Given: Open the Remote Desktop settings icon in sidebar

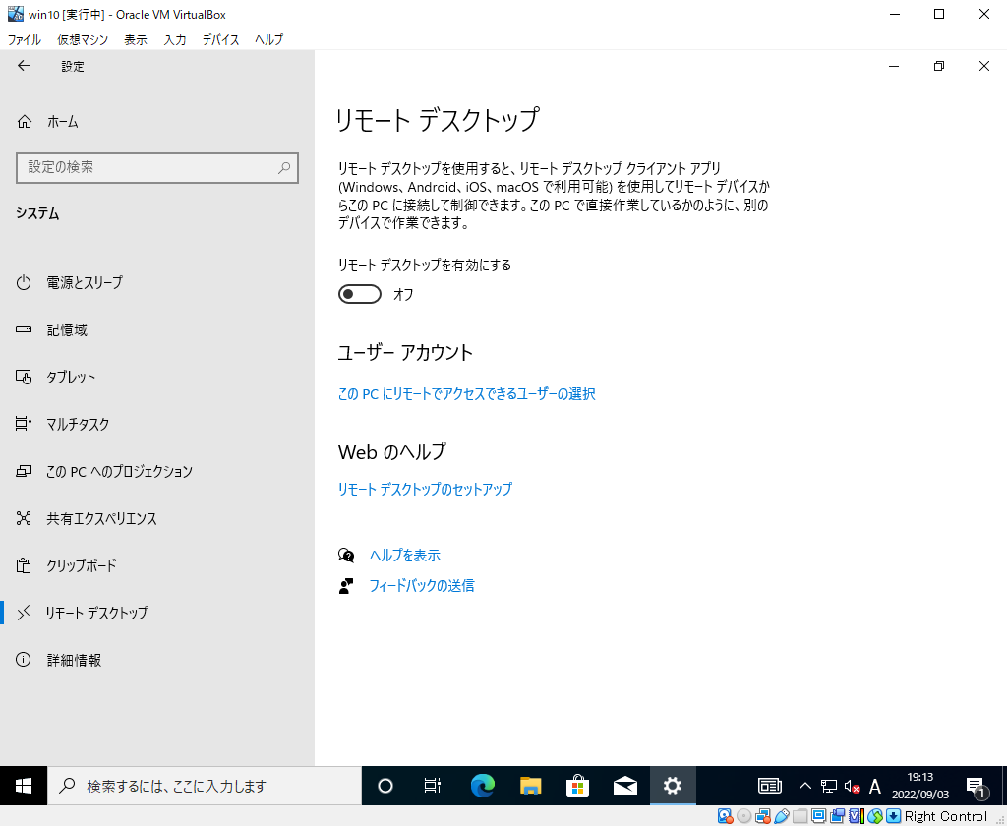Looking at the screenshot, I should click(x=24, y=613).
